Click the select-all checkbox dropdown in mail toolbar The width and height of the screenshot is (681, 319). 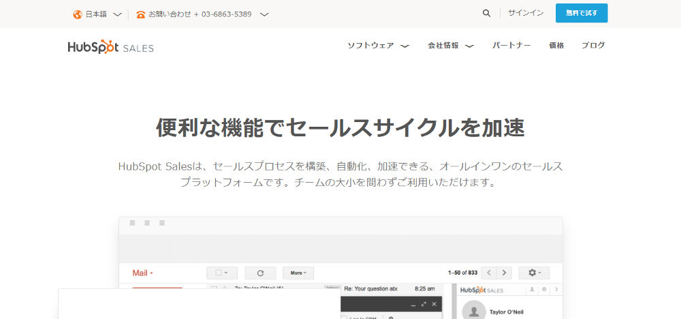(x=223, y=273)
